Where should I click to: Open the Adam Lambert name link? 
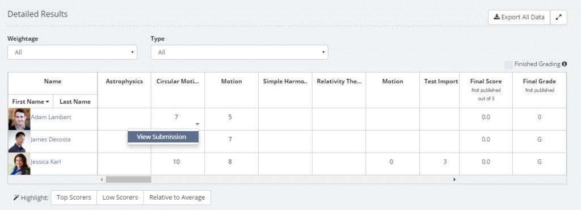coord(51,117)
